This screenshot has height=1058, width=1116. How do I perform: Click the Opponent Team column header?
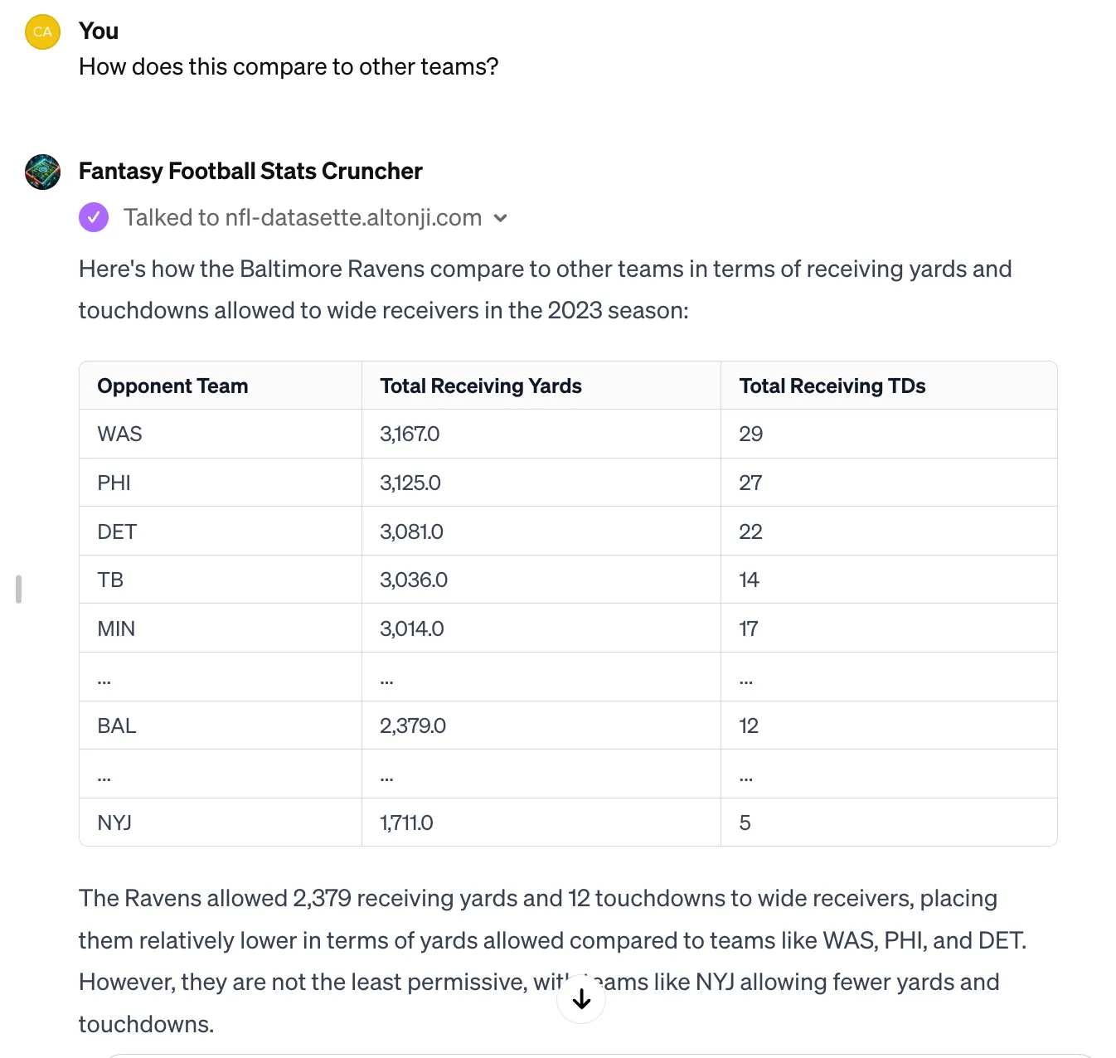(172, 386)
